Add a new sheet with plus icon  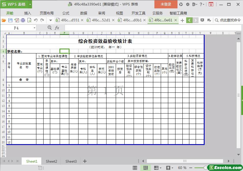point(85,161)
